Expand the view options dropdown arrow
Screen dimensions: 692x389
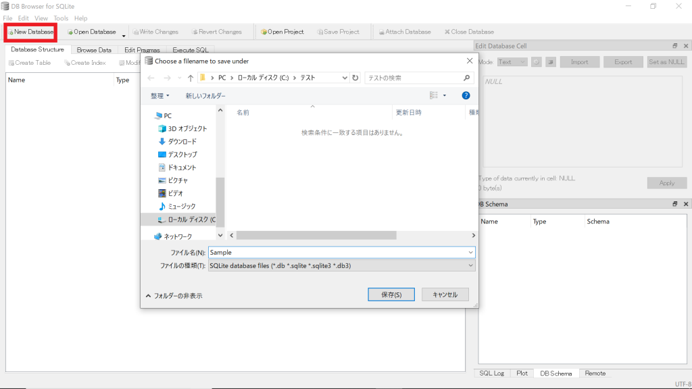tap(444, 96)
